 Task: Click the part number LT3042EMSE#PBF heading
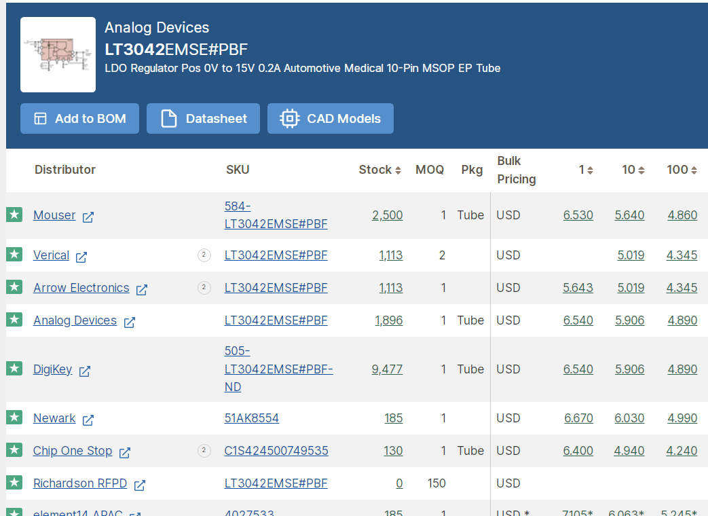coord(176,49)
